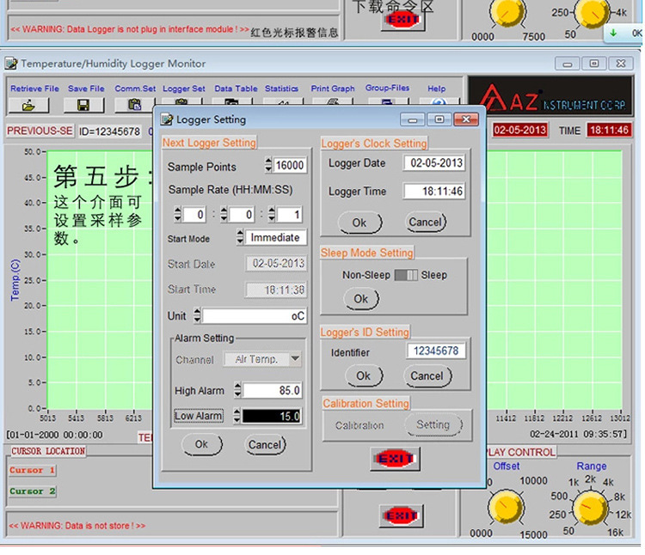The width and height of the screenshot is (645, 555).
Task: Click the Logger Setting title bar icon
Action: point(167,120)
